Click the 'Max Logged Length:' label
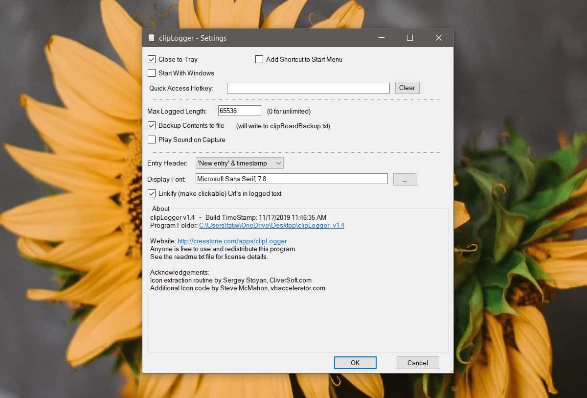This screenshot has height=398, width=587. (177, 112)
